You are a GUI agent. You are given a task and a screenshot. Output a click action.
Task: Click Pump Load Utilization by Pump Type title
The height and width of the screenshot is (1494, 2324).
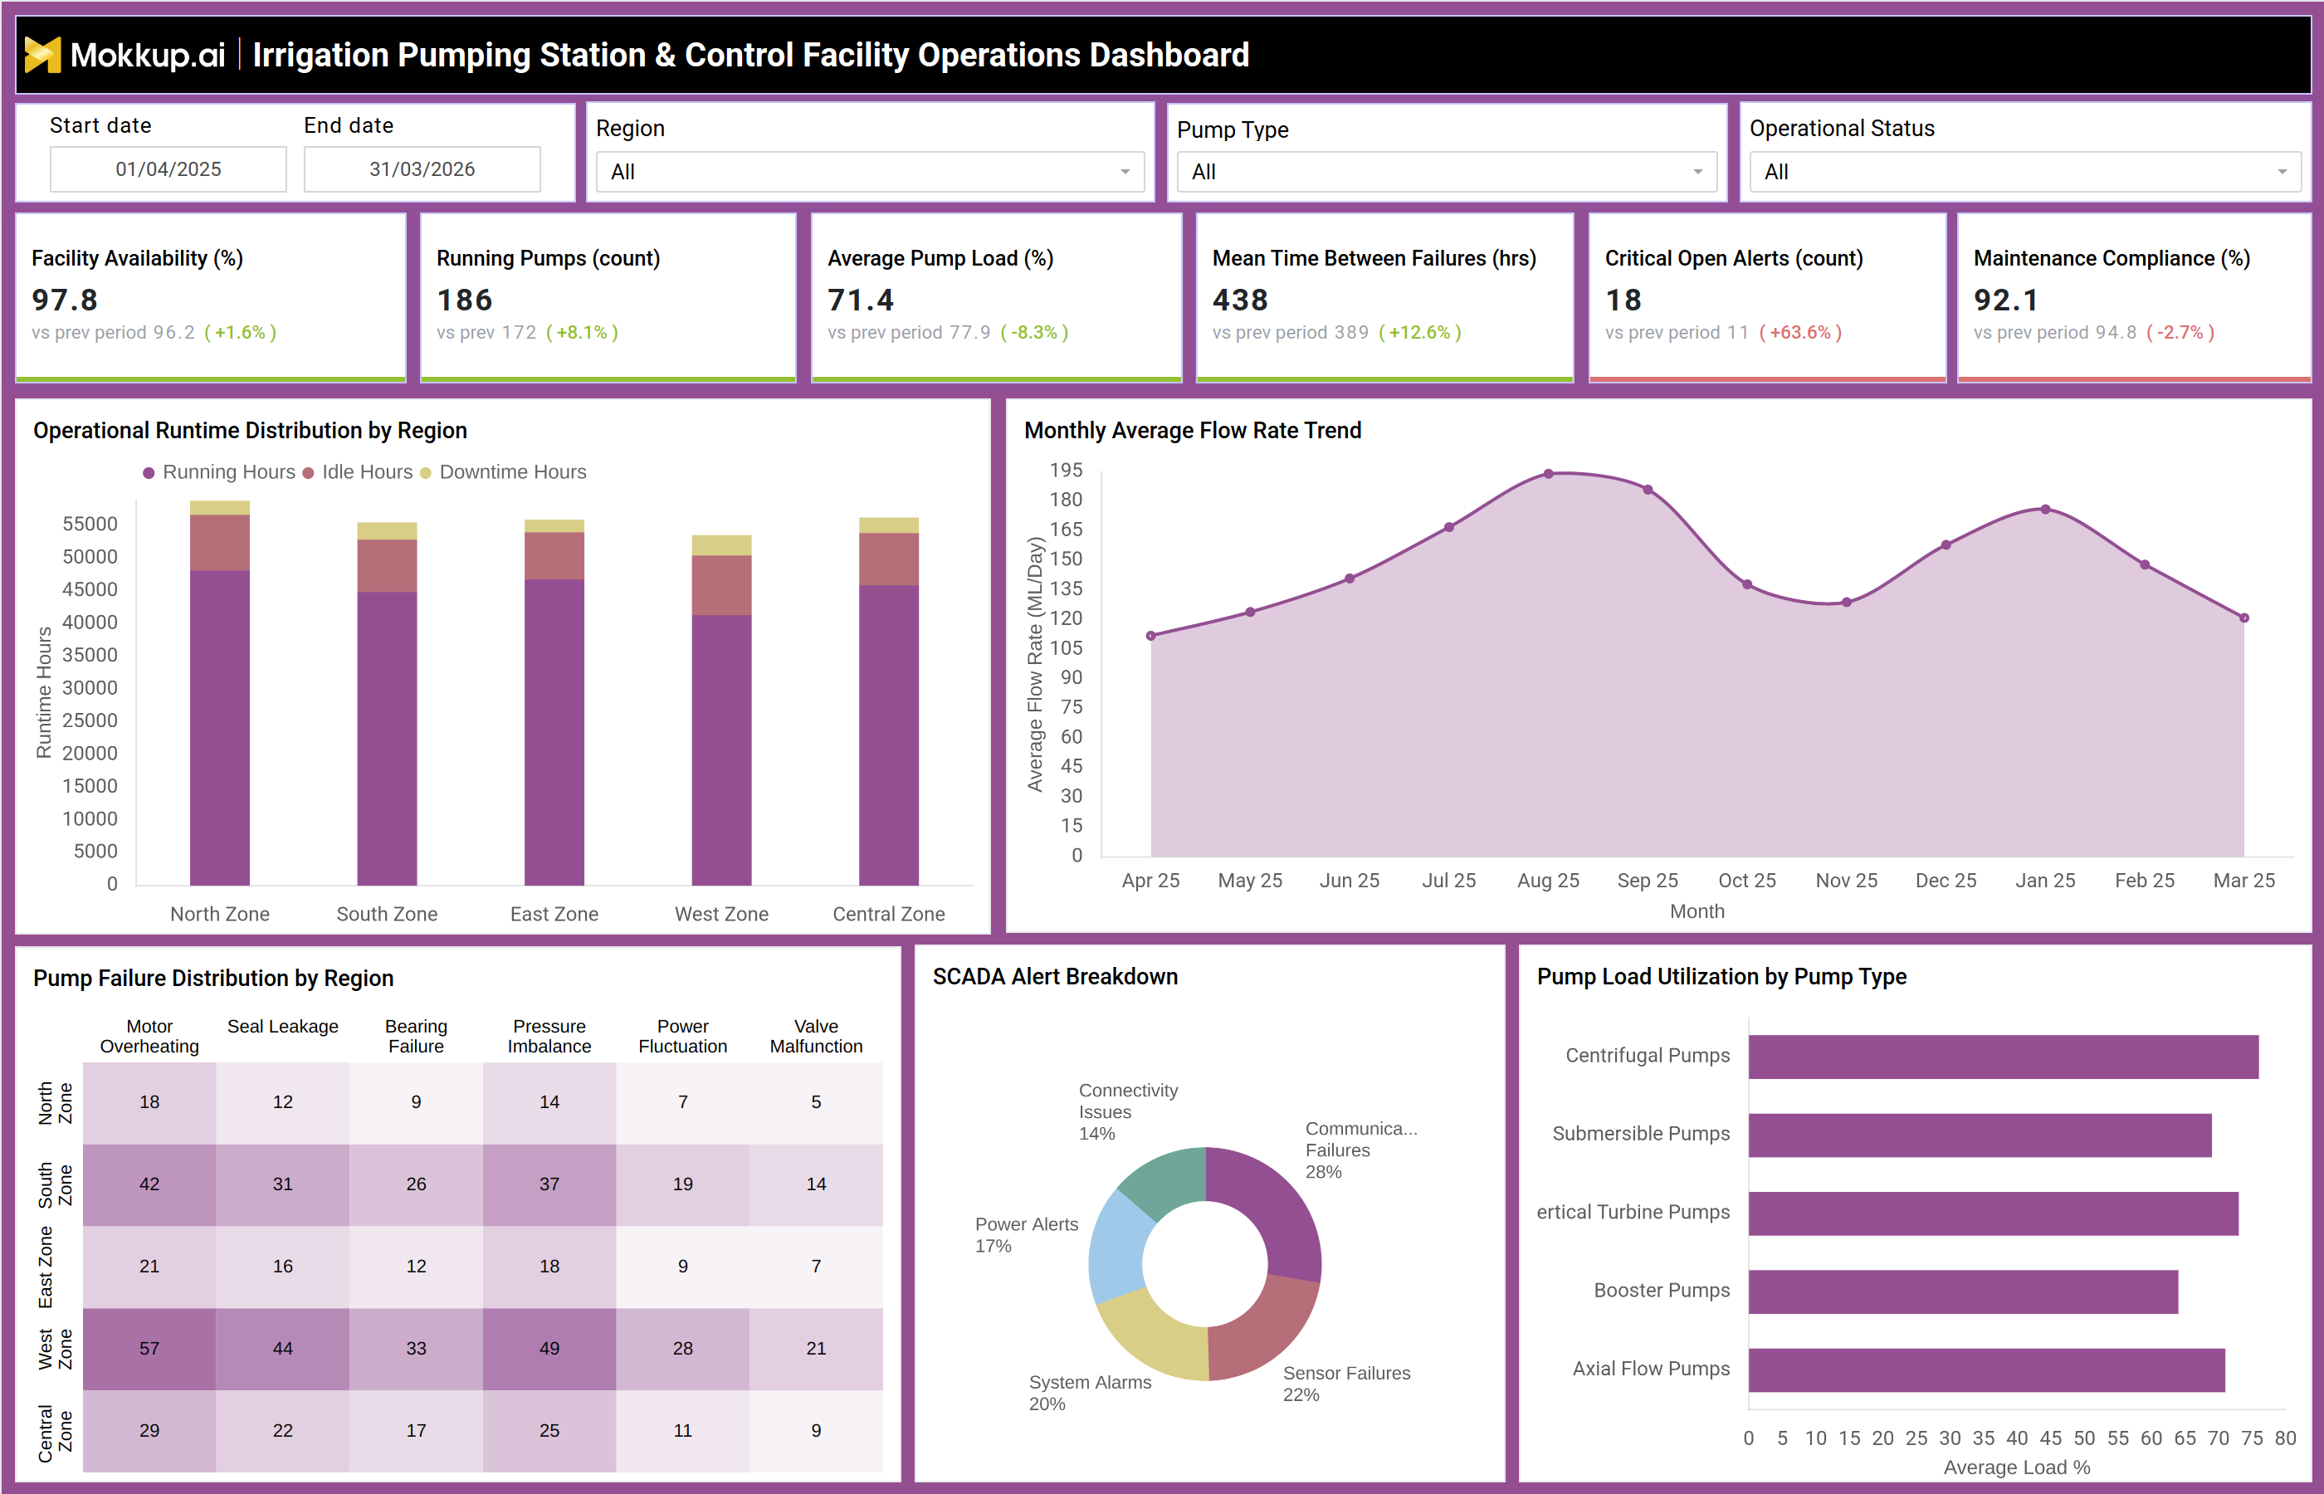click(1721, 977)
